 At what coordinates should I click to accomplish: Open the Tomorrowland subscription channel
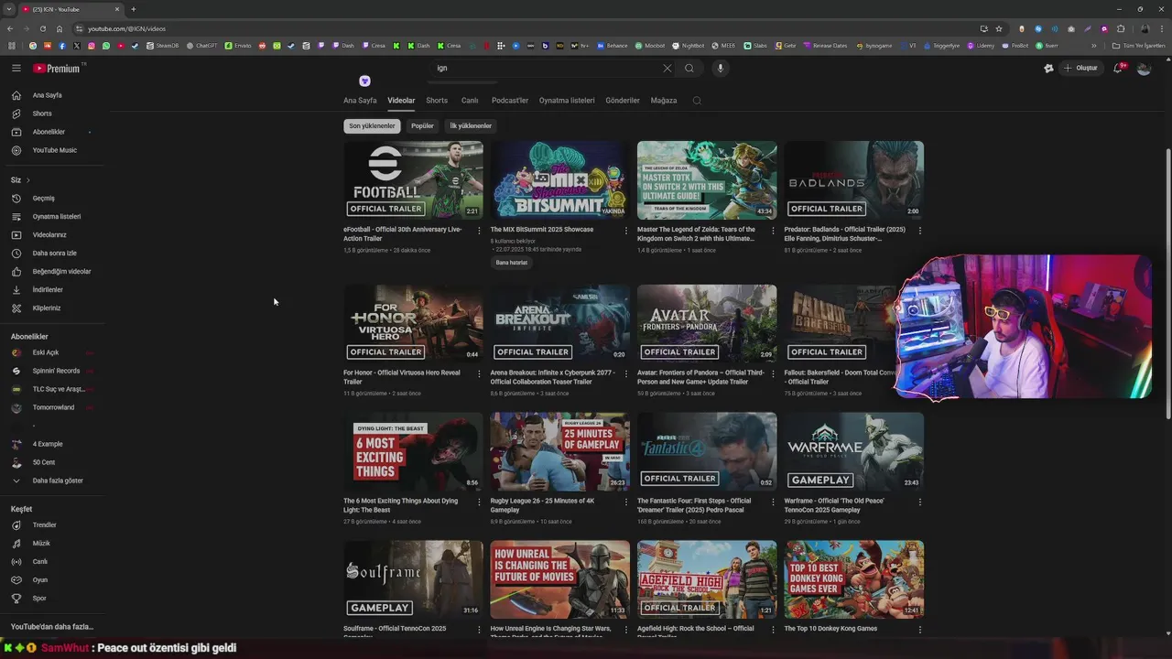tap(52, 407)
